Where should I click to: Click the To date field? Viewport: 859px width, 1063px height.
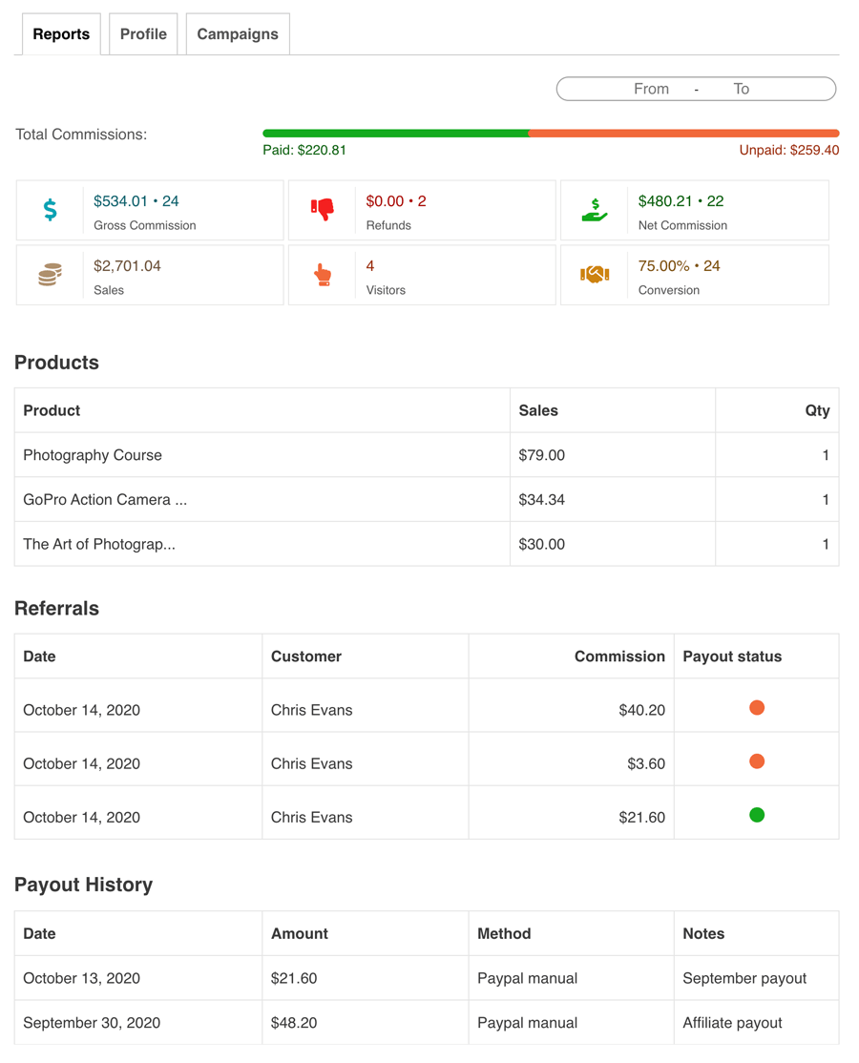point(742,89)
